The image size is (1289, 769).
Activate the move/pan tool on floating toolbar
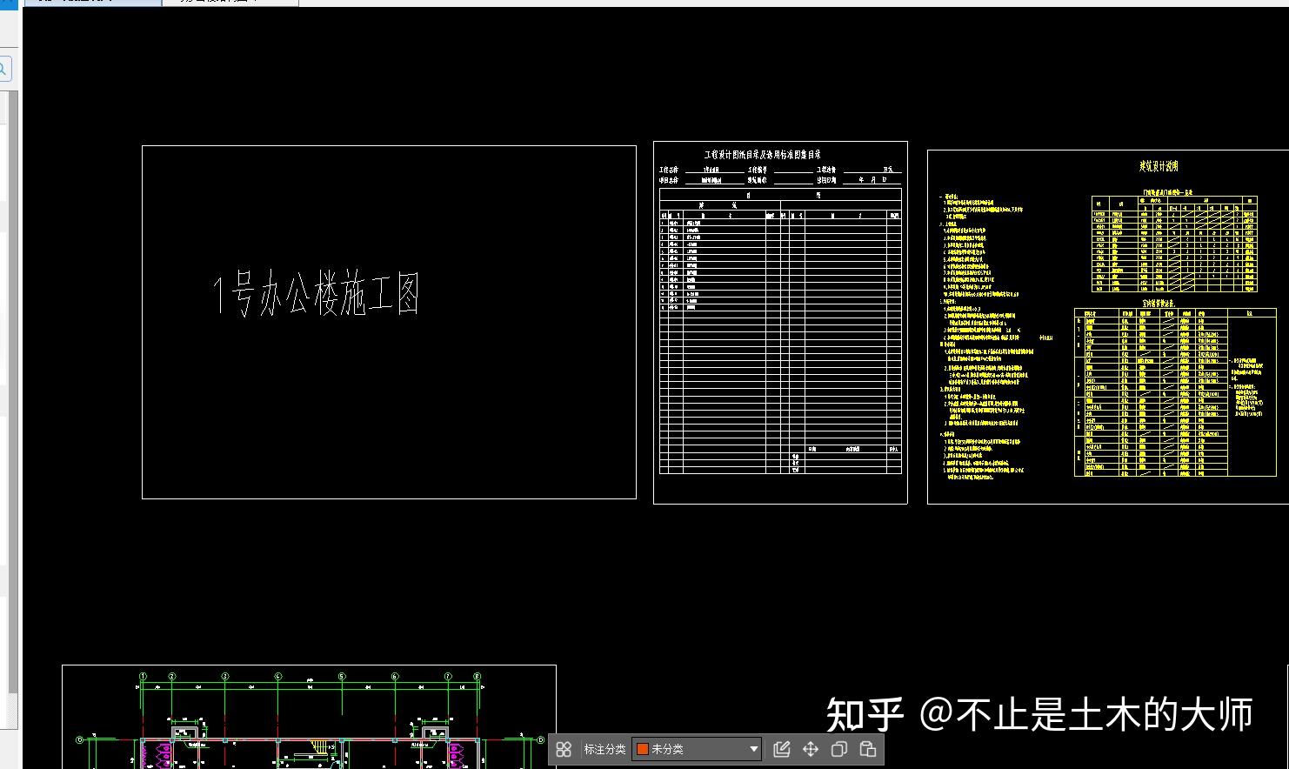point(810,748)
